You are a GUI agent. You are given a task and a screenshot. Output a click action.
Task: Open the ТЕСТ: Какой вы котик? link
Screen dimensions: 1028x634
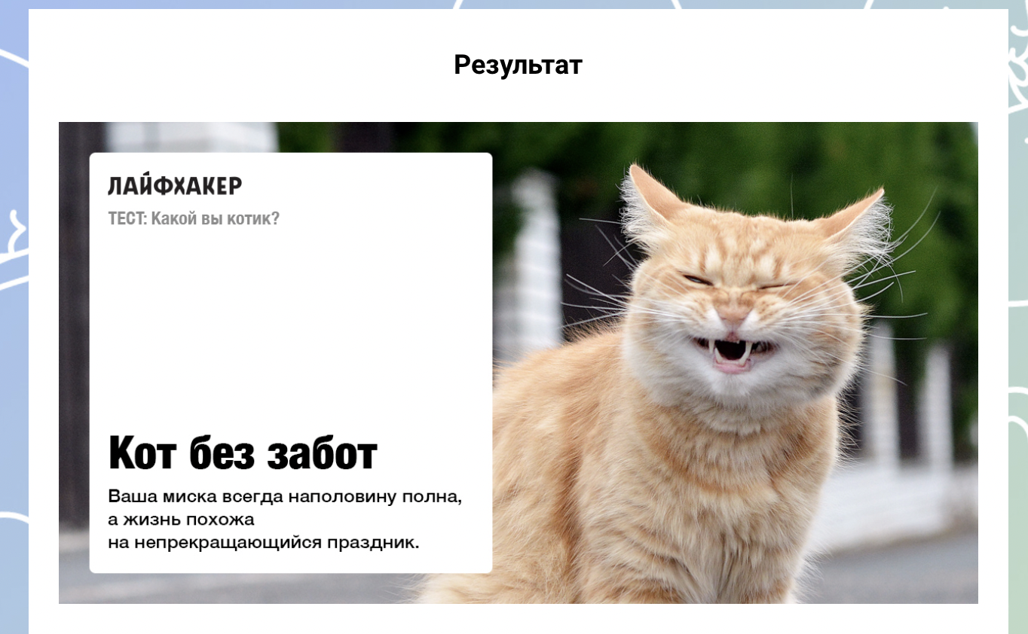[194, 218]
